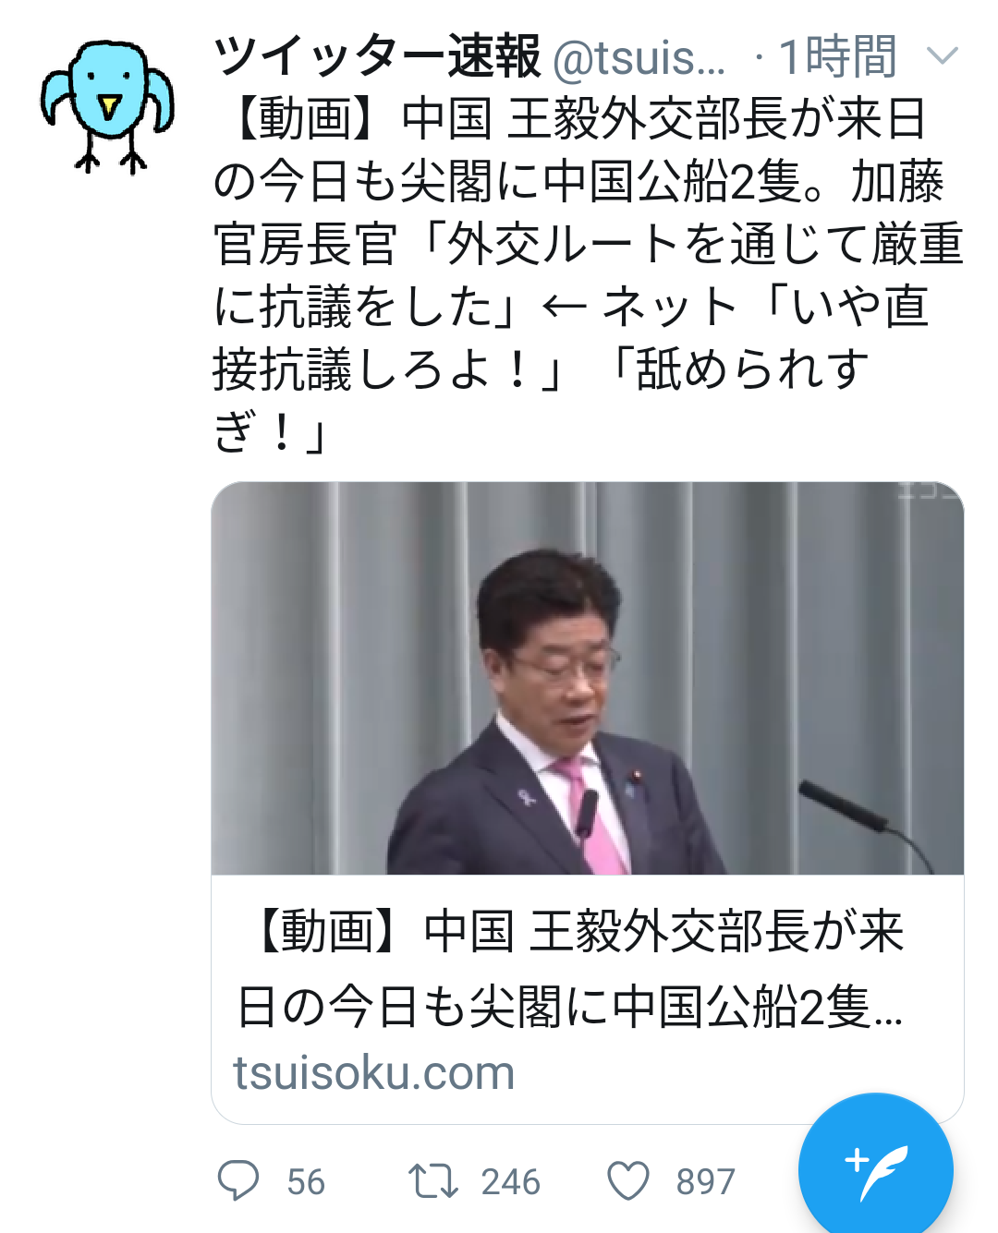Click the like count 897

click(705, 1182)
